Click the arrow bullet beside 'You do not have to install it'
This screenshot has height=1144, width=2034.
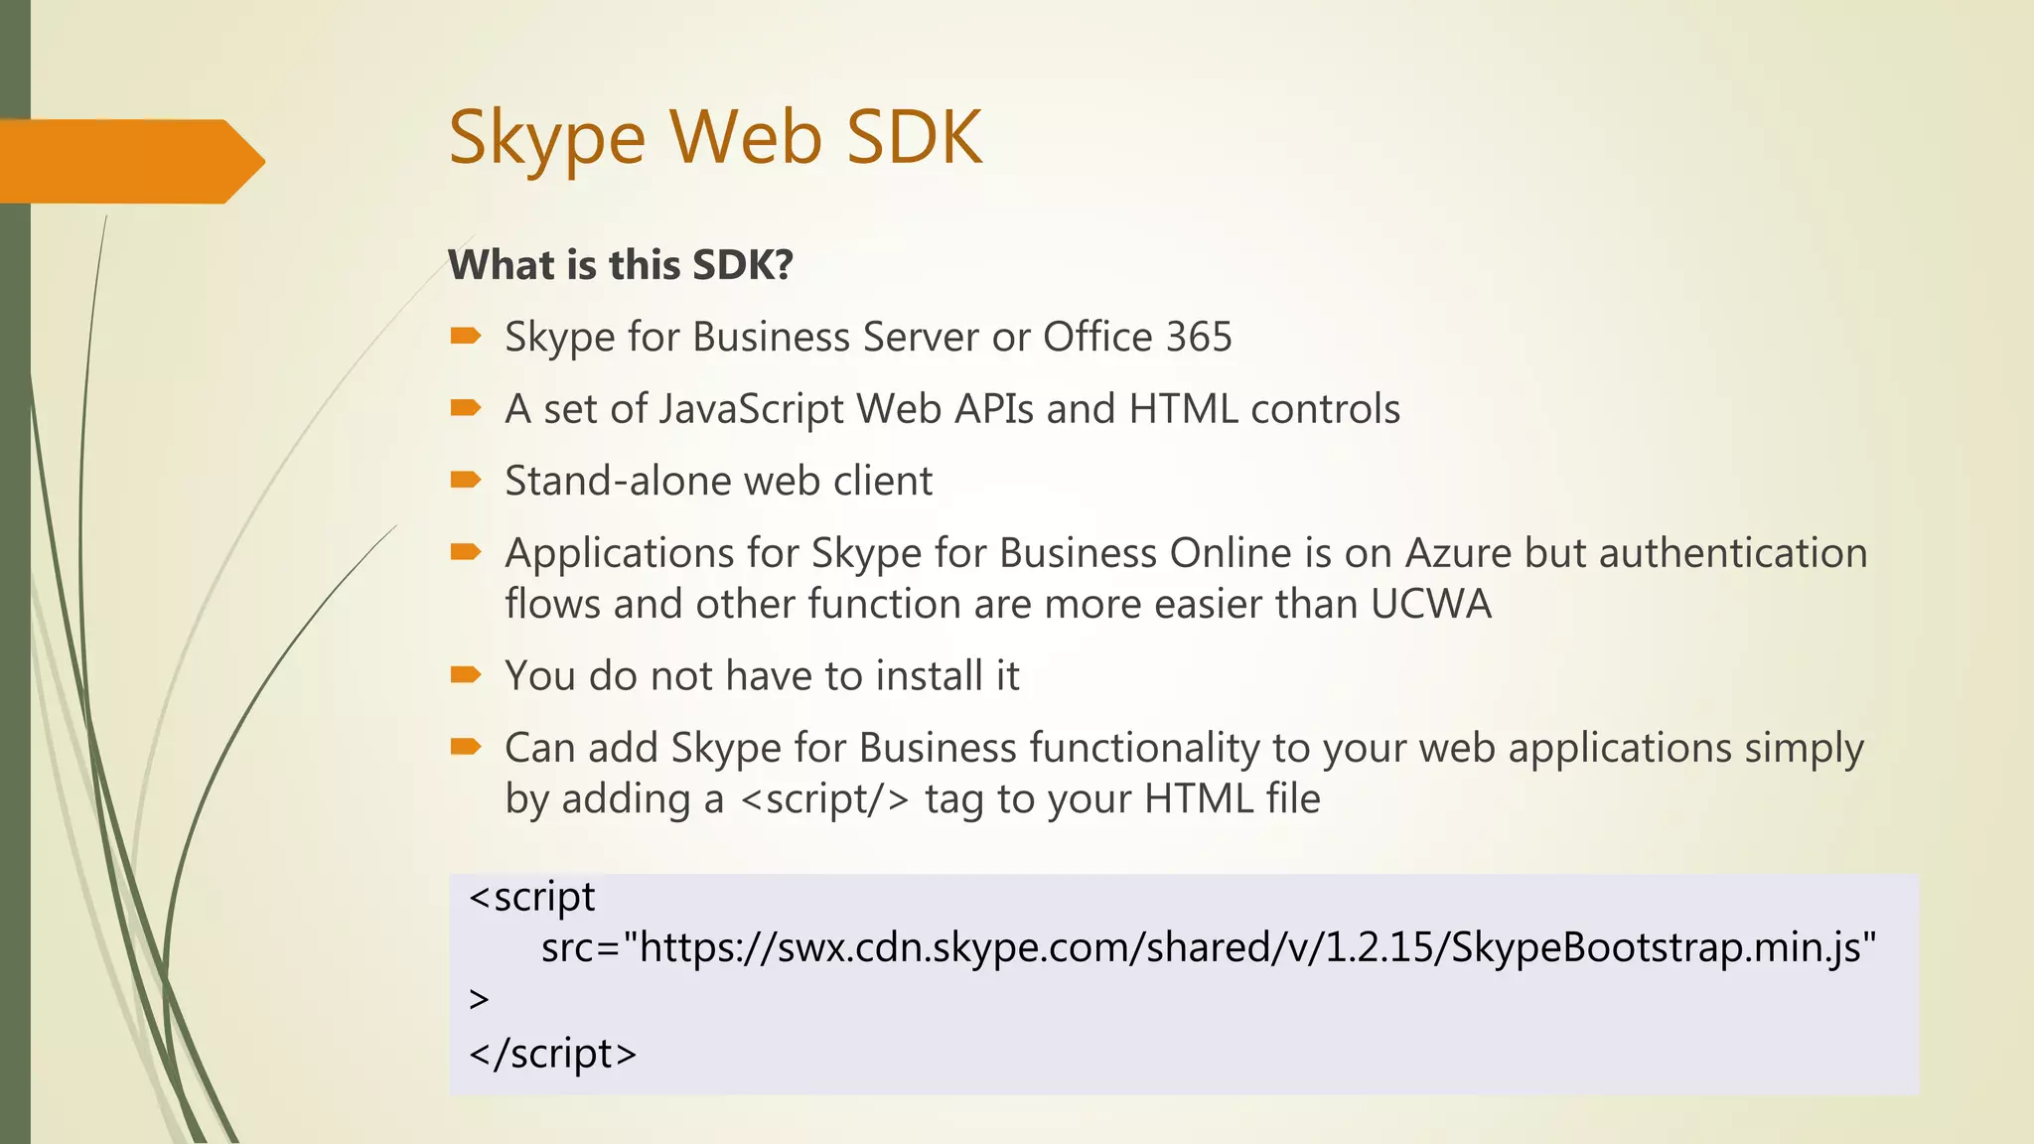point(466,675)
